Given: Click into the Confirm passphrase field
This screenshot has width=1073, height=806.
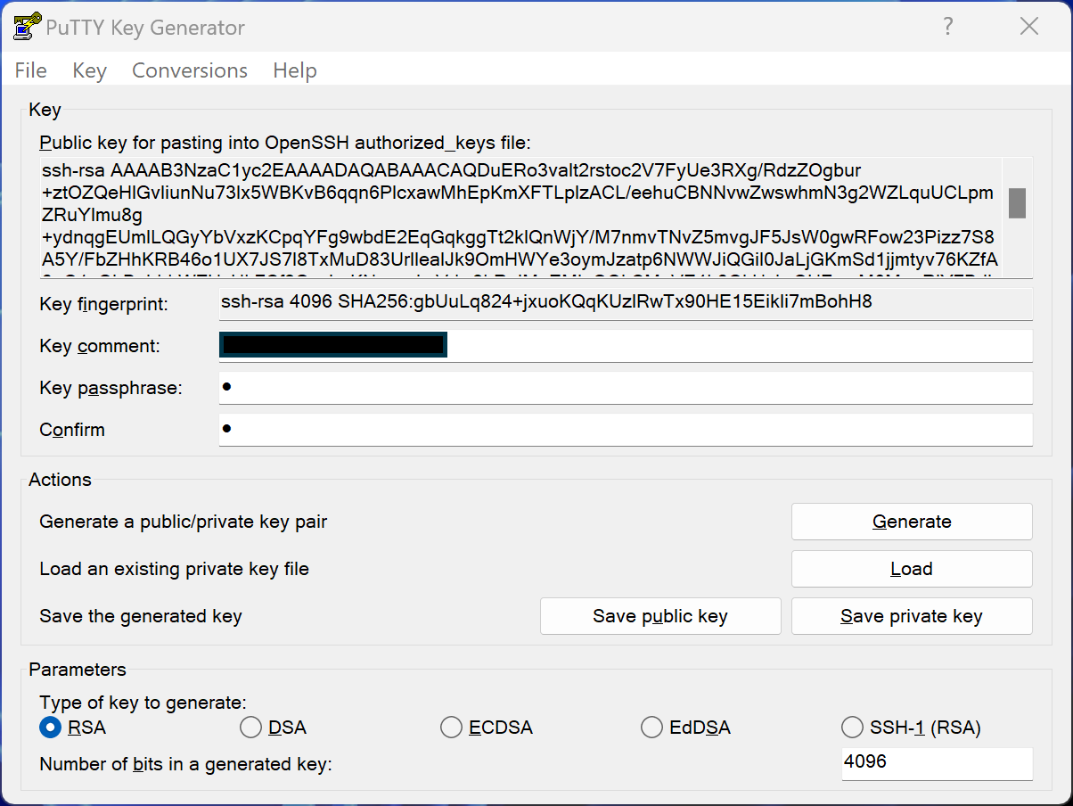Looking at the screenshot, I should 626,430.
